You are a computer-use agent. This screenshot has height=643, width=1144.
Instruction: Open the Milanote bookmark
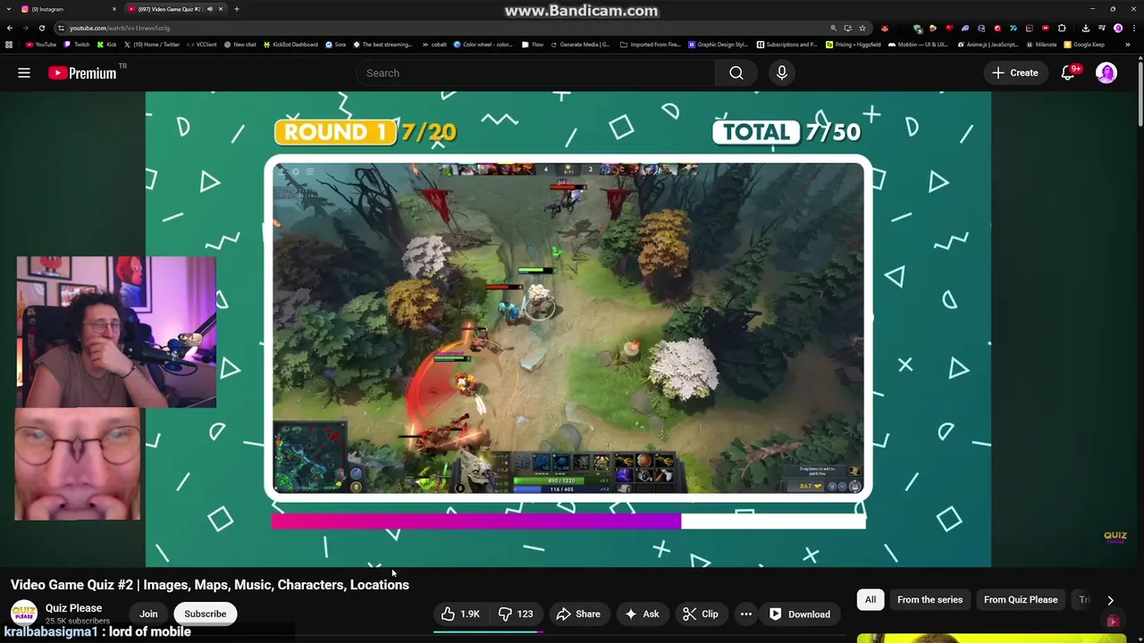click(1041, 45)
